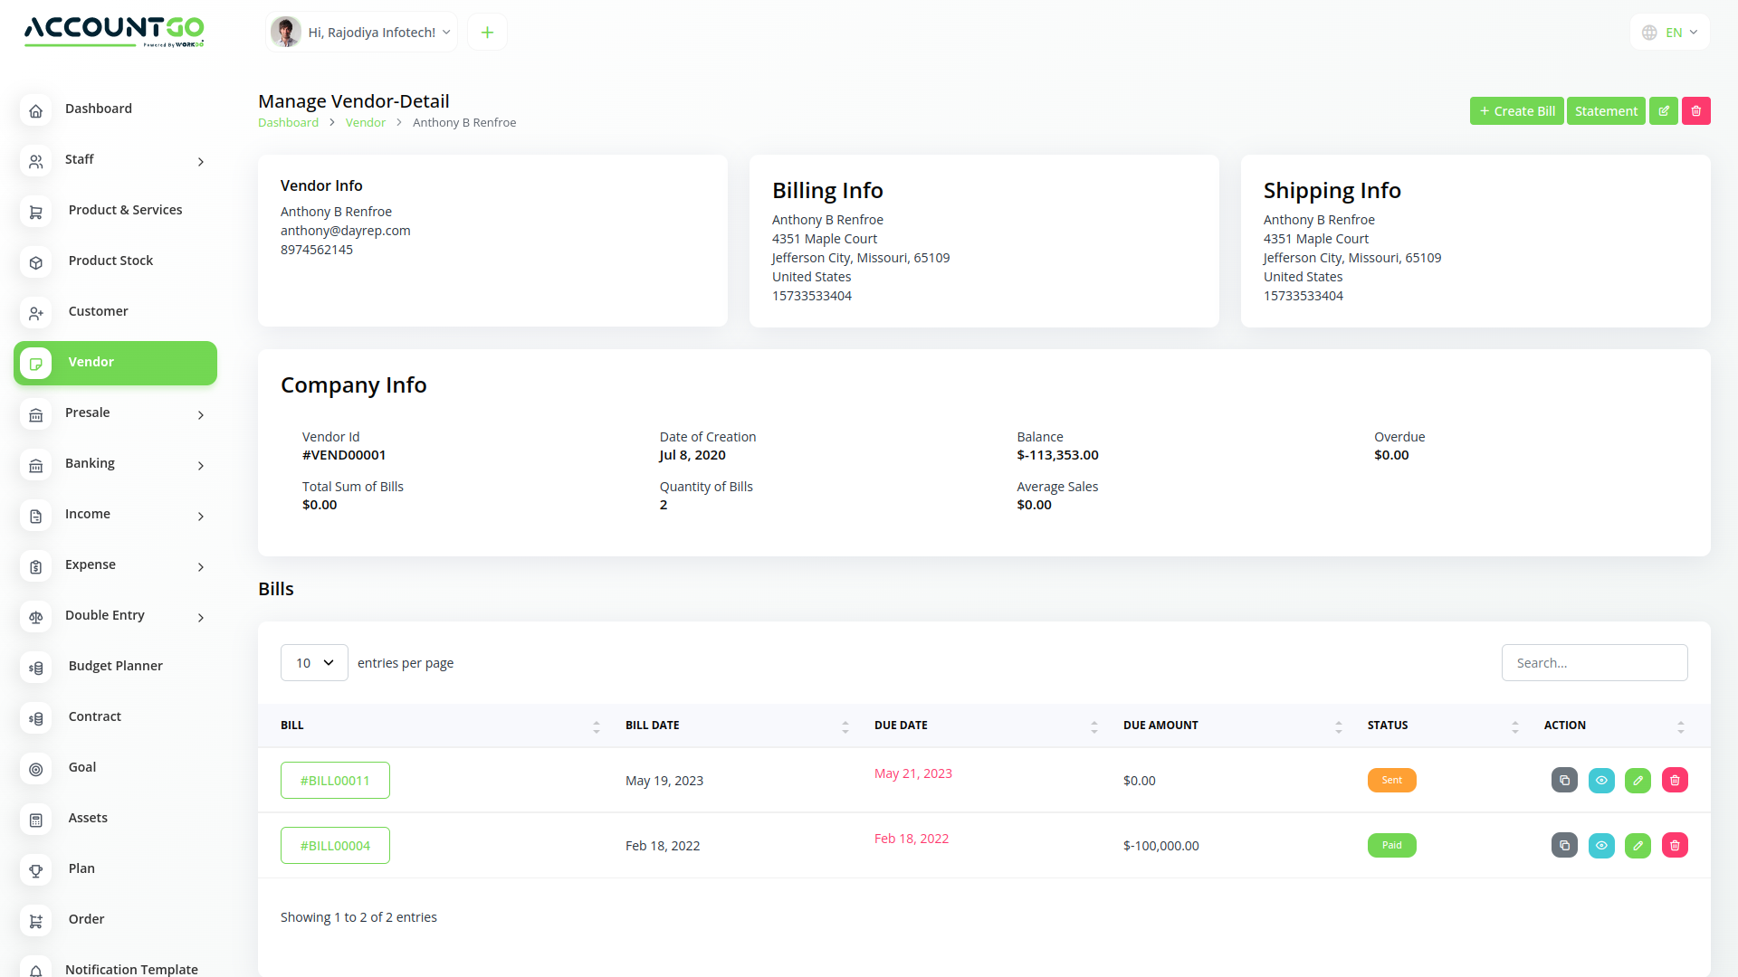This screenshot has width=1738, height=977.
Task: Open the entries per page dropdown
Action: [x=314, y=663]
